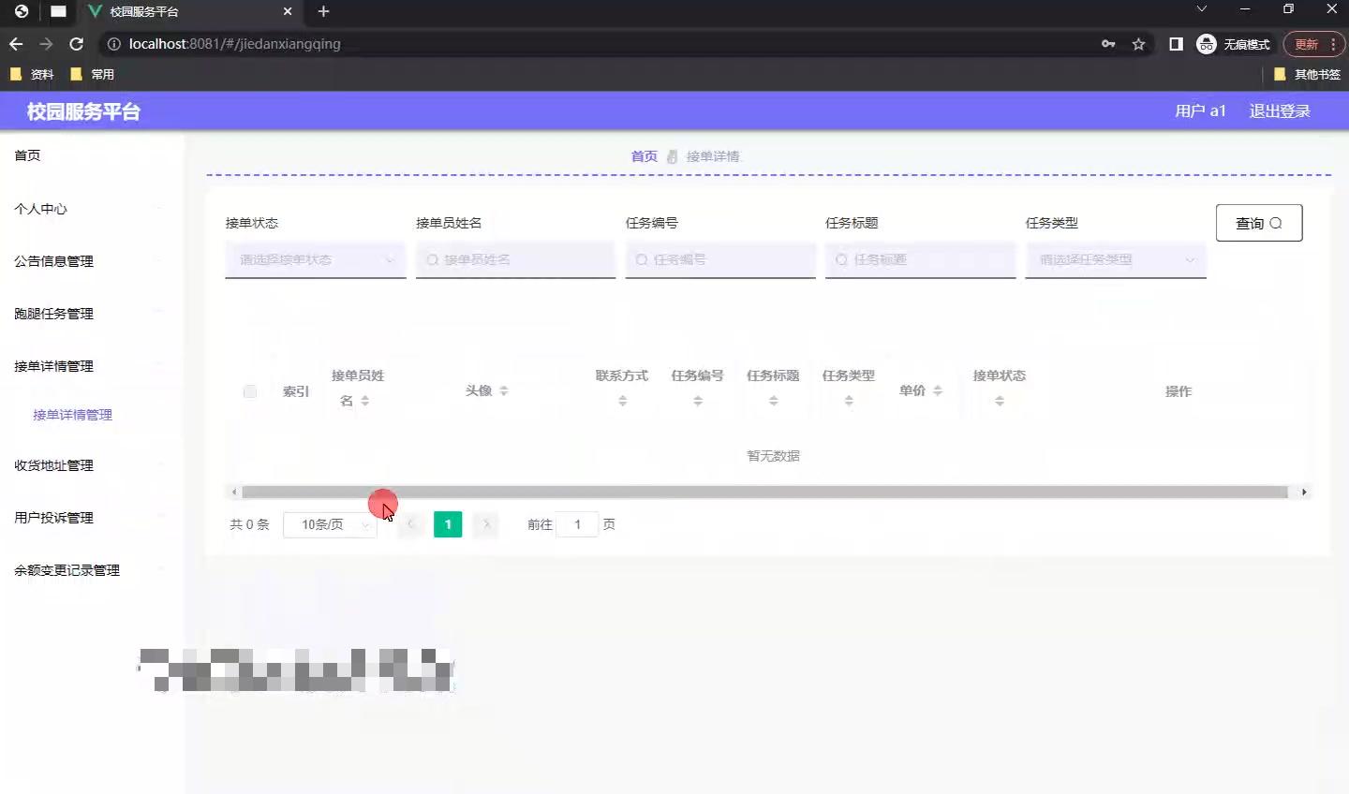Close the 校园服务平台 browser tab
Screen dimensions: 1349x794
[x=288, y=11]
